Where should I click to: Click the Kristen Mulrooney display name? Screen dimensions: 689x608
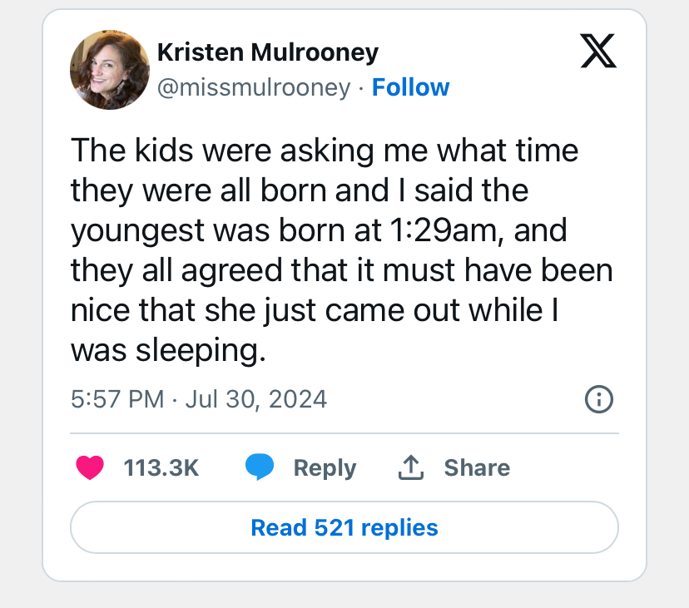pos(267,53)
